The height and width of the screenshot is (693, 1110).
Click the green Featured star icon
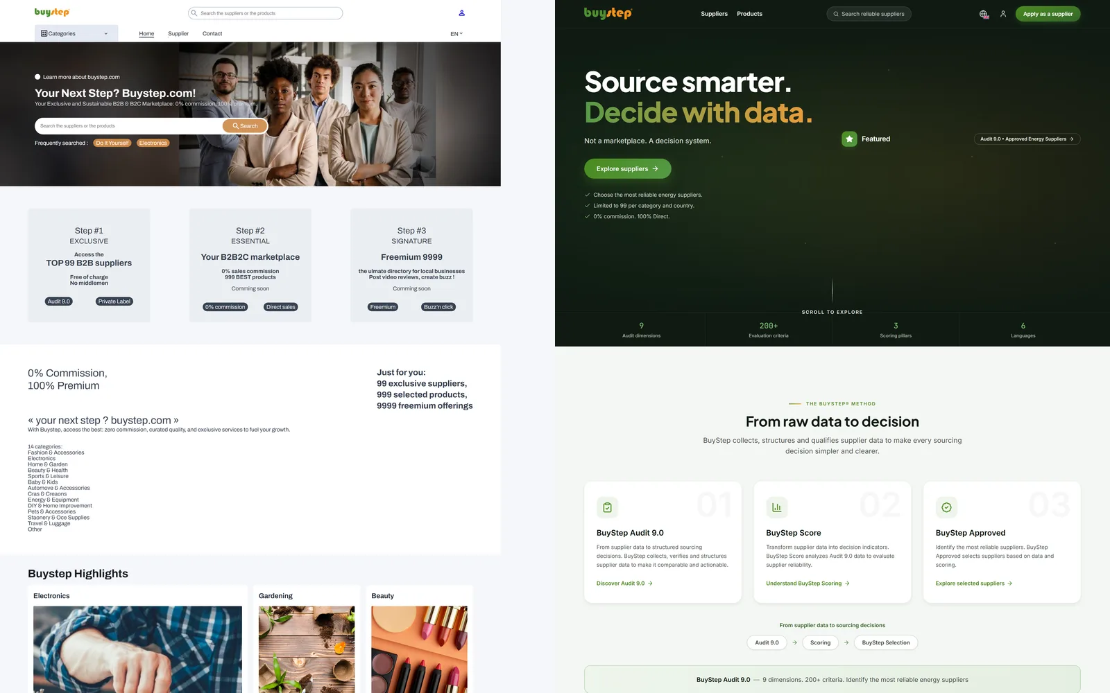[849, 139]
